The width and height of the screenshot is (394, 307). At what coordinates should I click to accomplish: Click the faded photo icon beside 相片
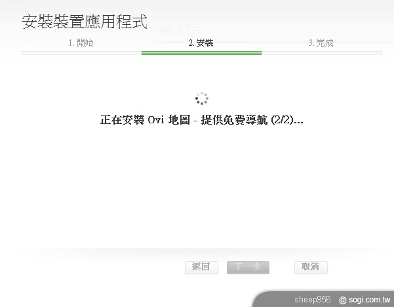(x=167, y=31)
